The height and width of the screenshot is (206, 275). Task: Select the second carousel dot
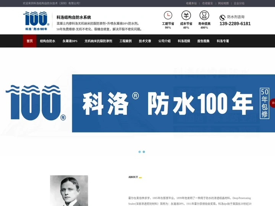tap(144, 152)
